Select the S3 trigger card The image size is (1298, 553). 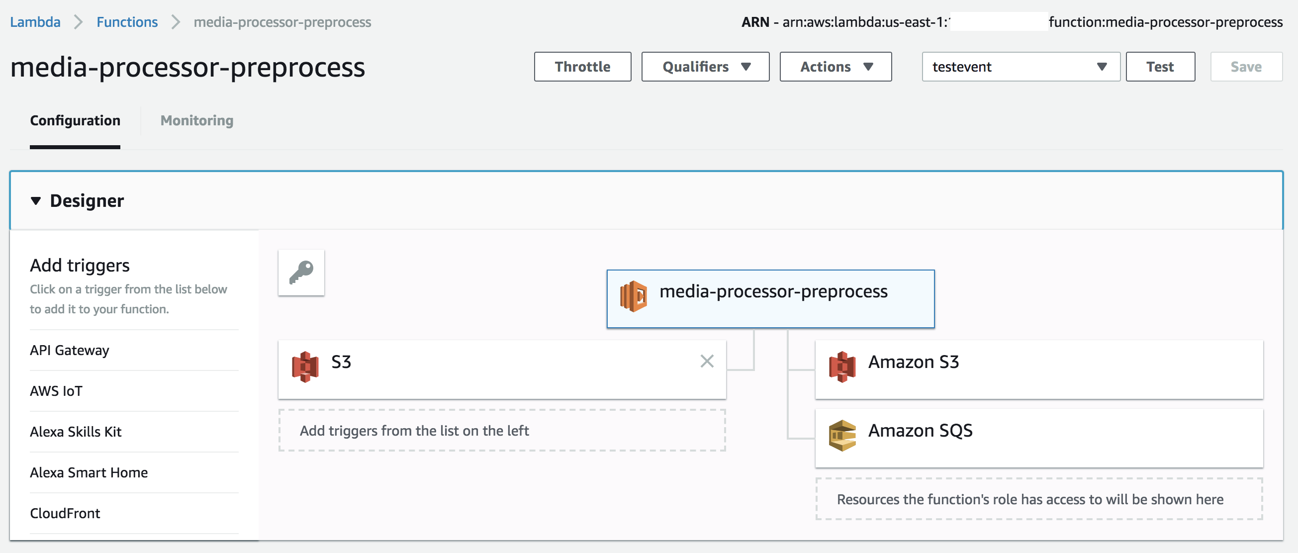click(502, 369)
